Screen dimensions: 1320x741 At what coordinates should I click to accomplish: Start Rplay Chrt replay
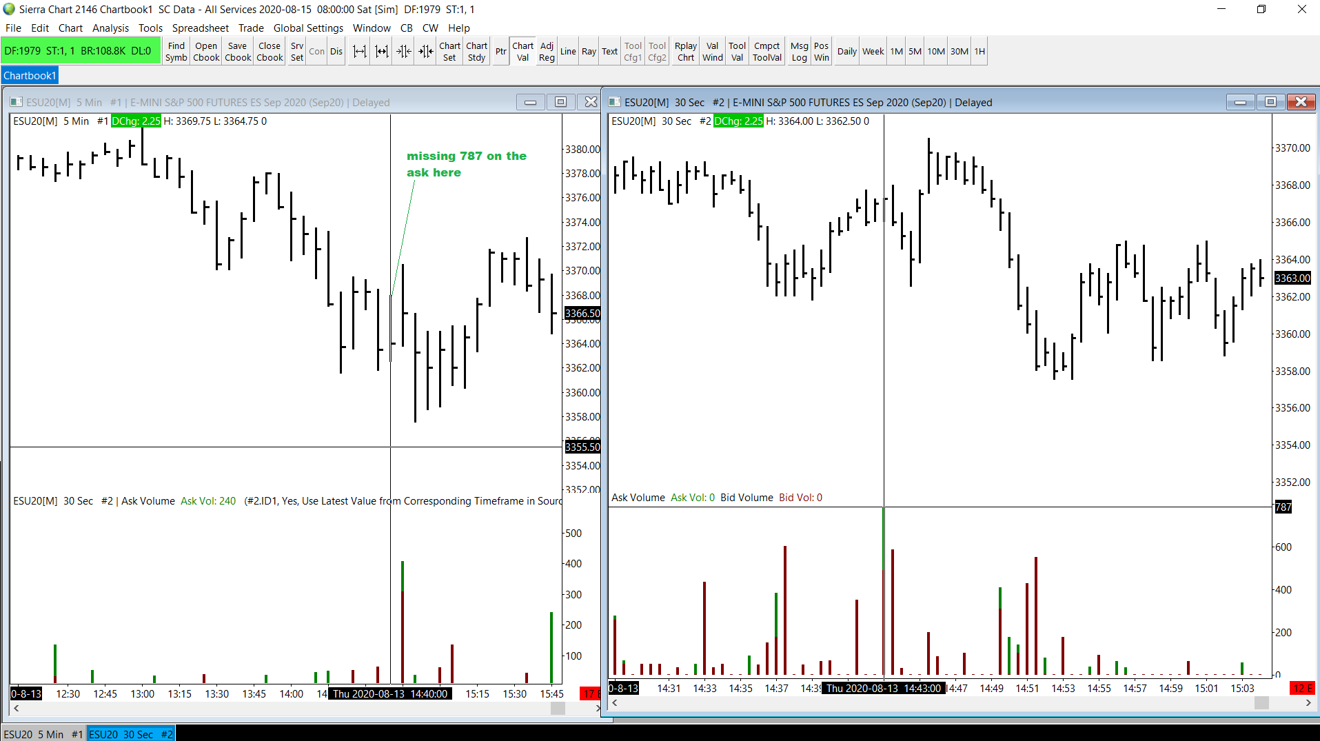686,52
